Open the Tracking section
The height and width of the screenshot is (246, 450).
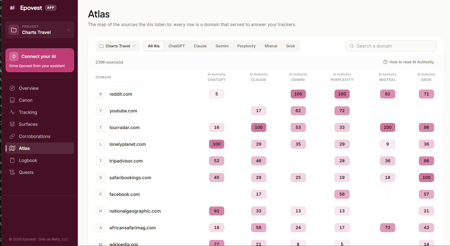pos(40,112)
